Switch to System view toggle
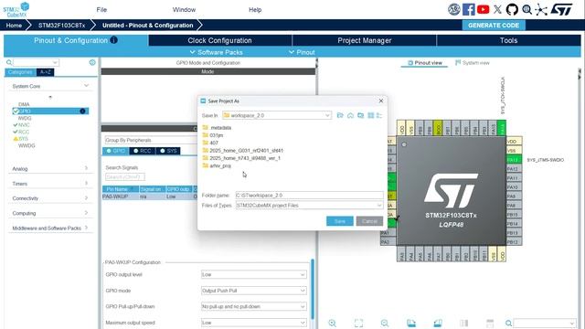 point(473,63)
